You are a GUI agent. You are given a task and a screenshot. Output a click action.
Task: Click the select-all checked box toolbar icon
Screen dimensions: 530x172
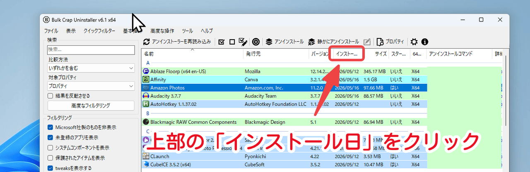pos(222,42)
